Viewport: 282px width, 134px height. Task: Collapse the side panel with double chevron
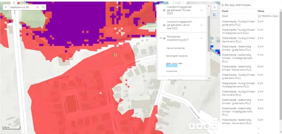pos(214,7)
